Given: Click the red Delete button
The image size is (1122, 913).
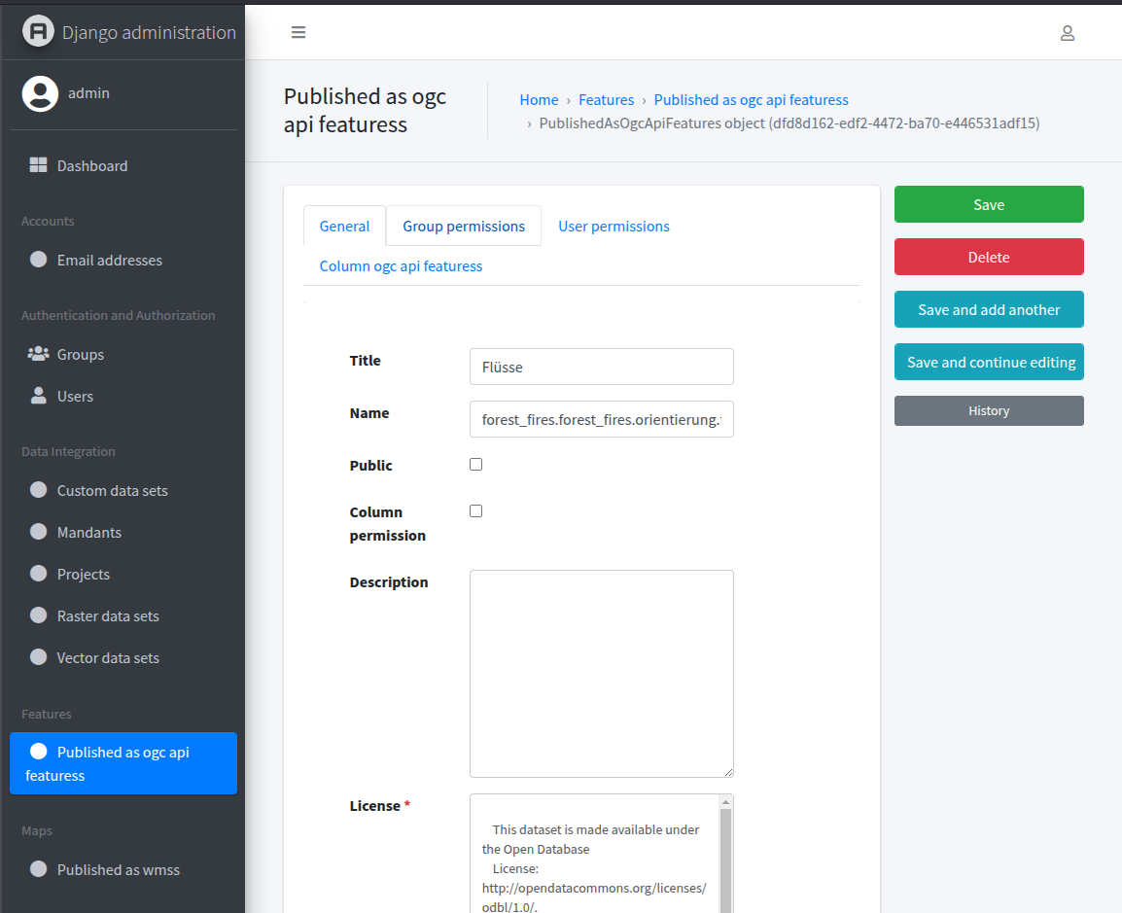Looking at the screenshot, I should click(x=988, y=257).
